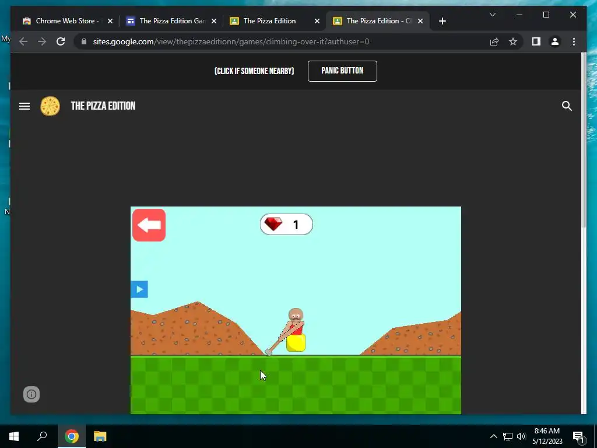The height and width of the screenshot is (448, 597).
Task: Open volume control tray icon
Action: tap(521, 436)
